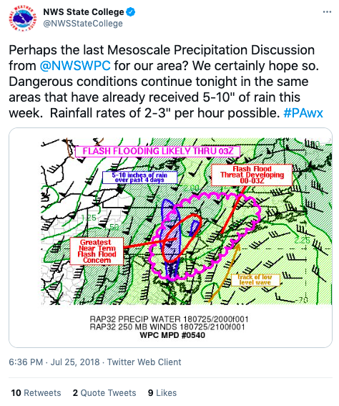
Task: View the 9 Likes list
Action: point(162,393)
